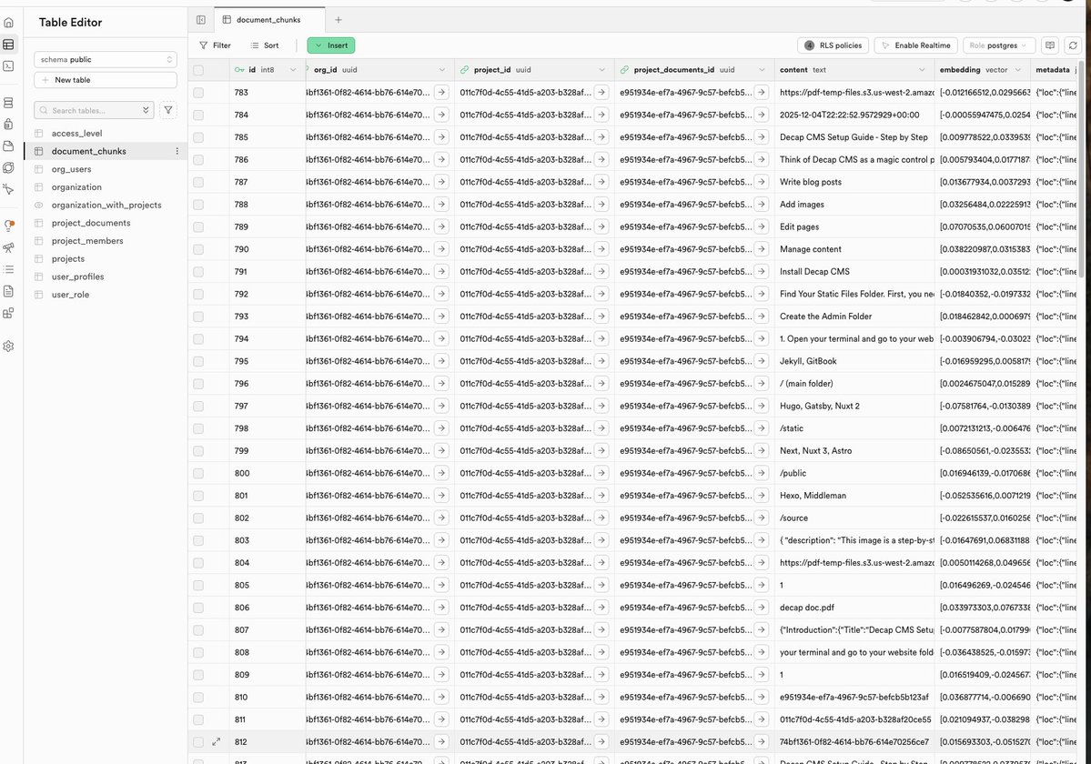Open the organization_with_projects view
1091x764 pixels.
click(106, 205)
